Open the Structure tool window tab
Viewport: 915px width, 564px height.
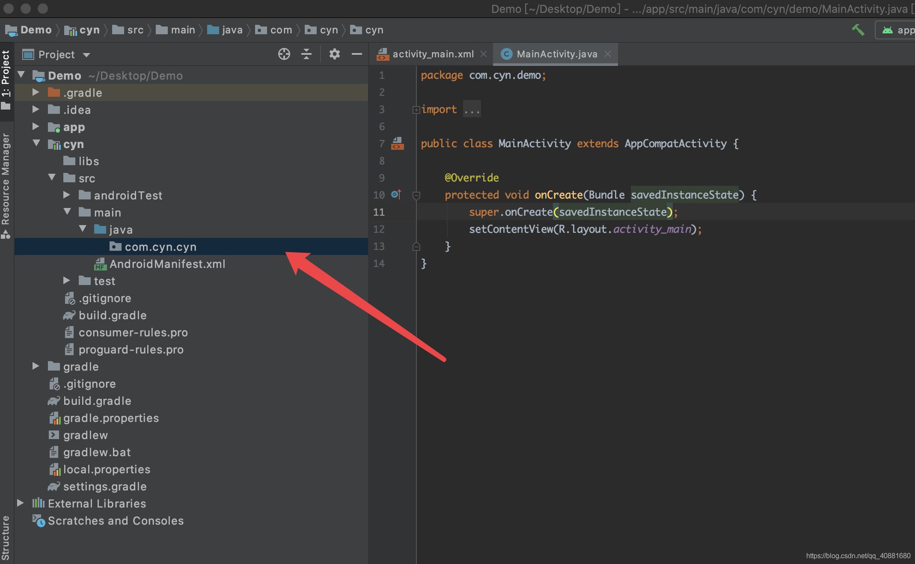(x=6, y=537)
